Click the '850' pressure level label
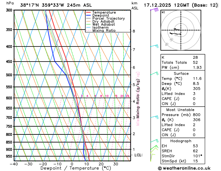The width and height of the screenshot is (221, 171). point(10,142)
